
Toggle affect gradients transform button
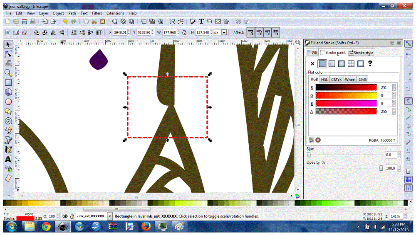pyautogui.click(x=267, y=32)
